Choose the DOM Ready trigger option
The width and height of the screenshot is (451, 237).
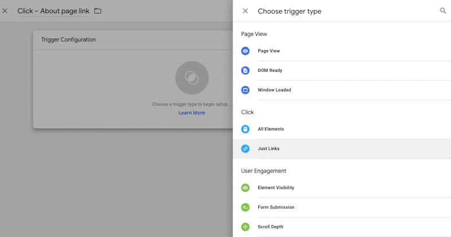point(270,71)
